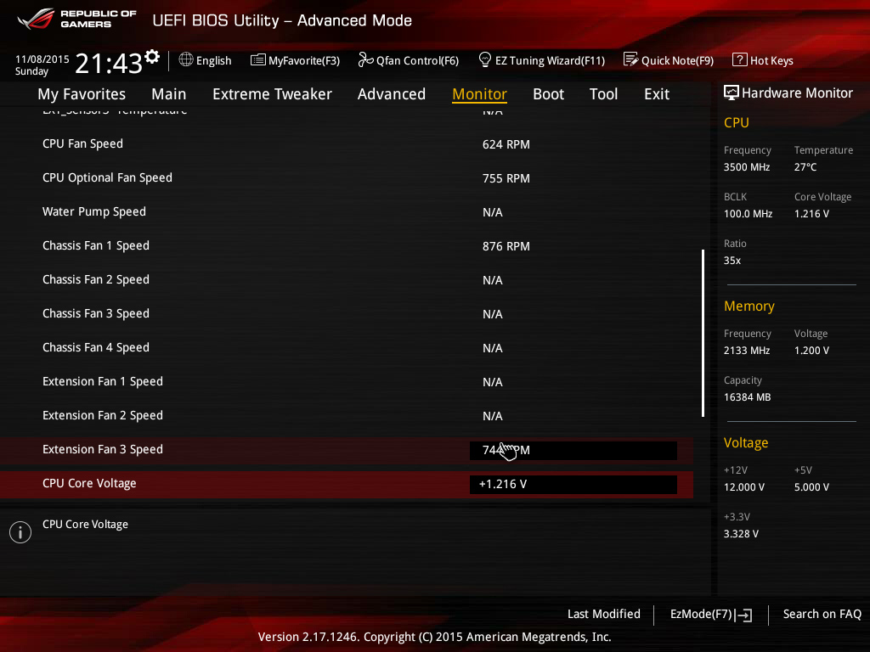
Task: Click the 3500 MHz CPU frequency value
Action: point(747,167)
